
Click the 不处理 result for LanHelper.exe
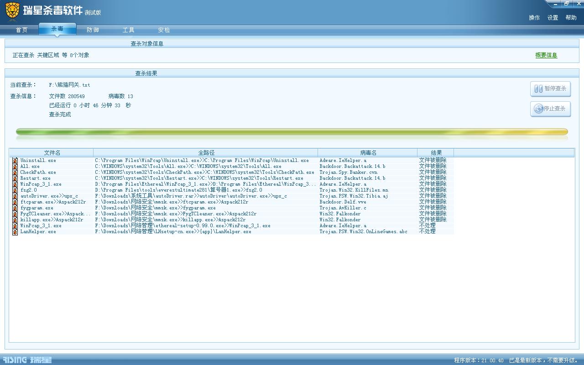[427, 232]
